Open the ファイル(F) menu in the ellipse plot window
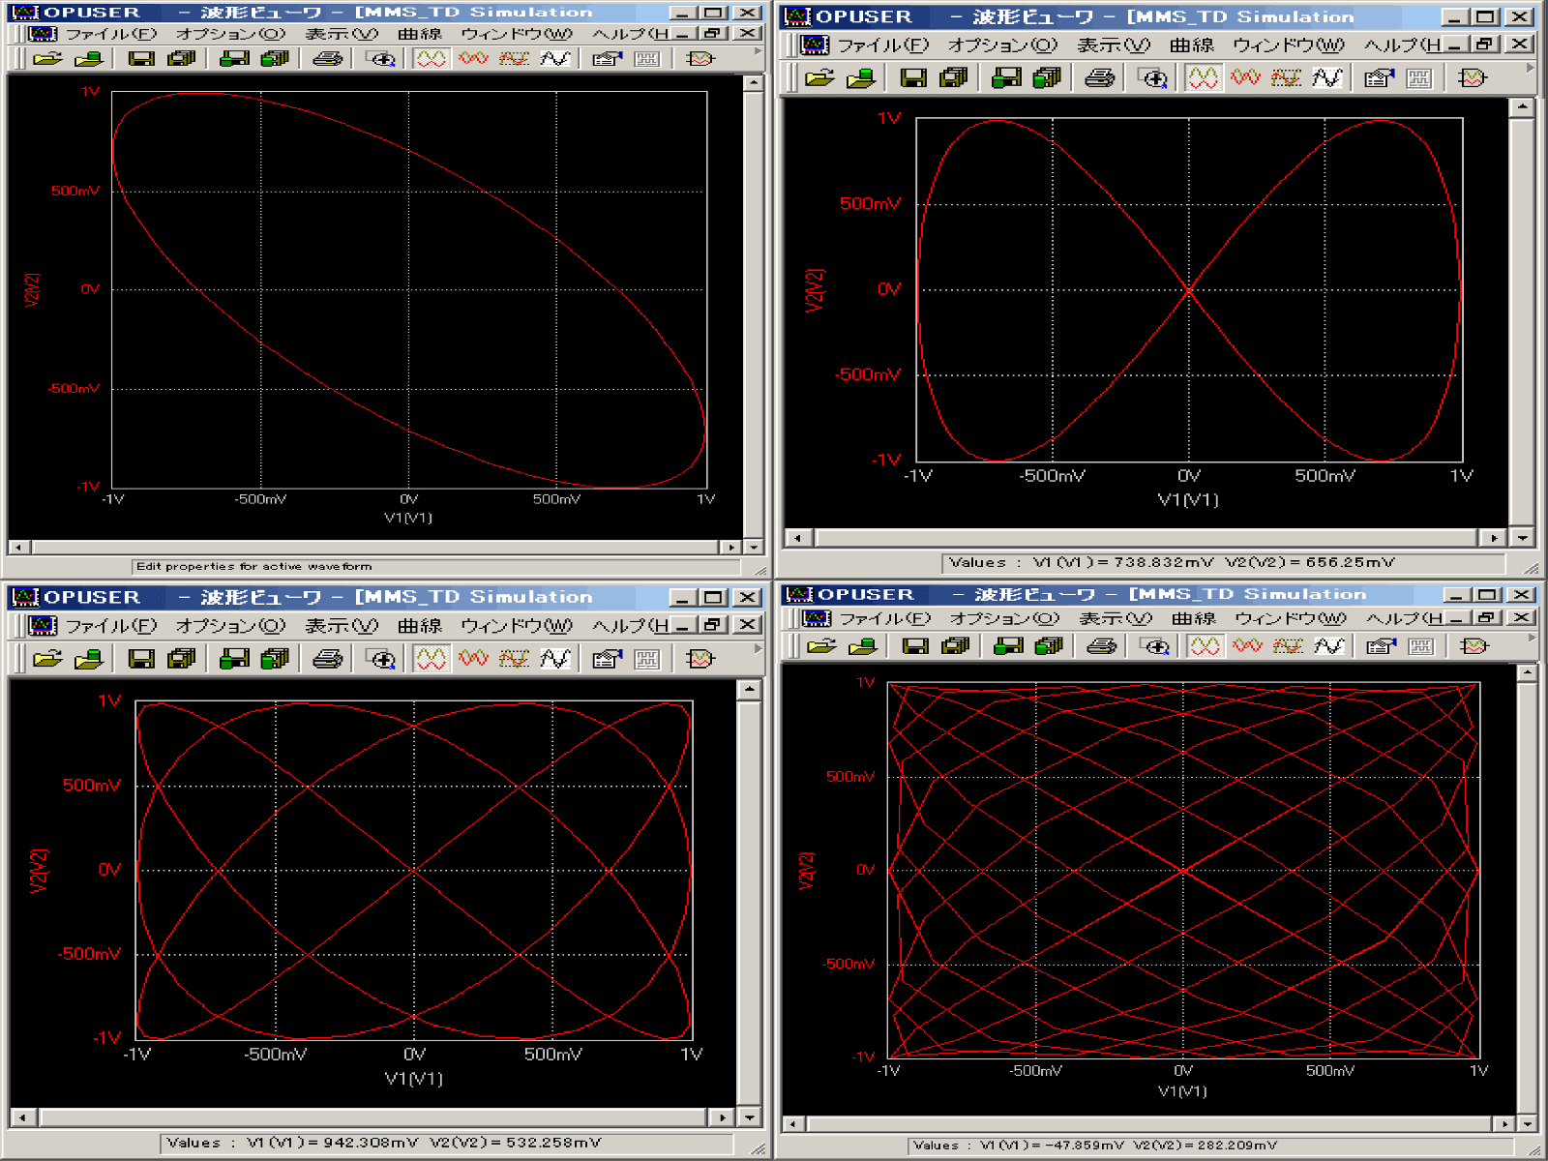 pyautogui.click(x=111, y=34)
